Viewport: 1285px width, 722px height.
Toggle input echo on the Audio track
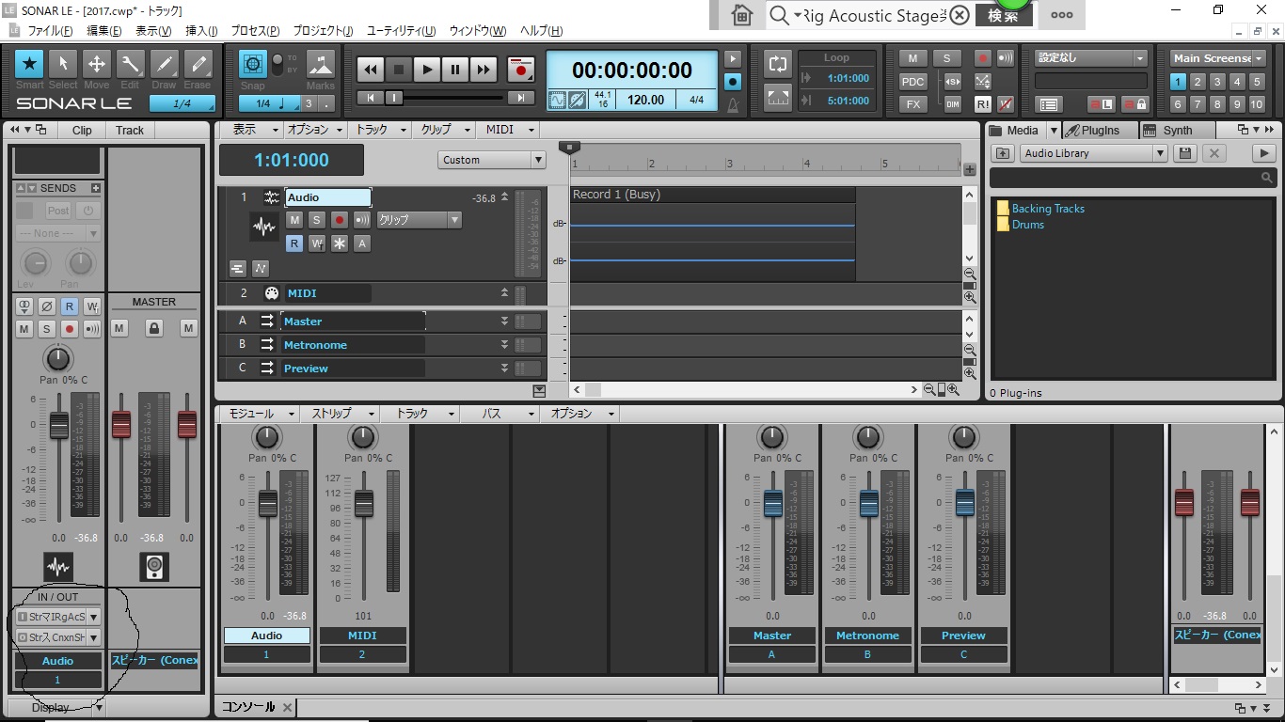pyautogui.click(x=362, y=220)
